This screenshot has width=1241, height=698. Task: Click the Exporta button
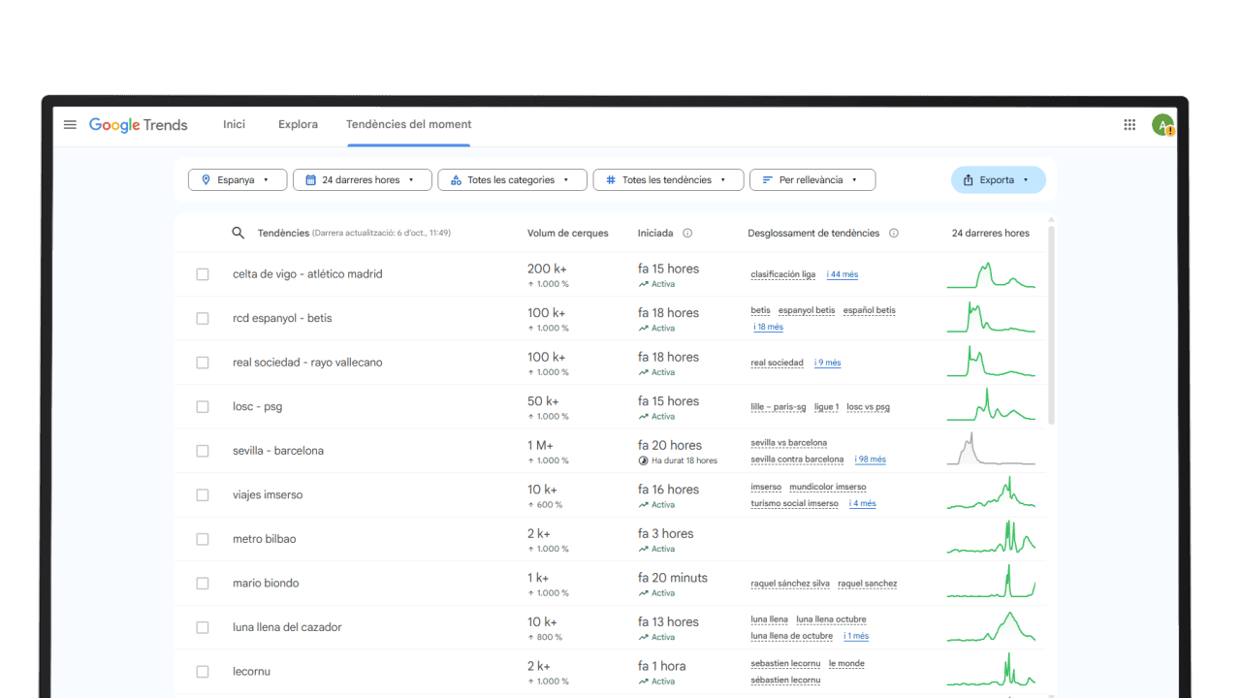click(x=998, y=180)
